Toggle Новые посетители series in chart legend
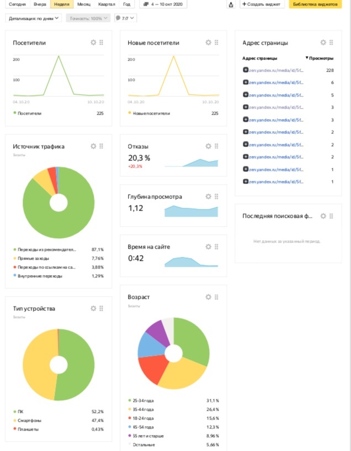 149,114
